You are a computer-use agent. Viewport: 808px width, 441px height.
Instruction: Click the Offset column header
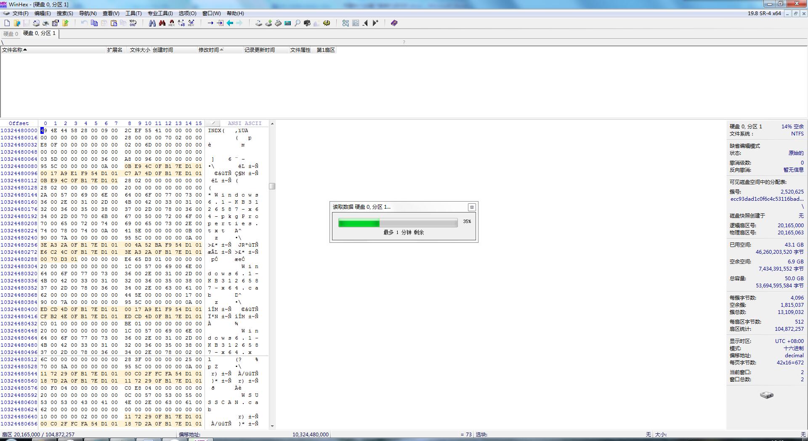click(x=19, y=123)
